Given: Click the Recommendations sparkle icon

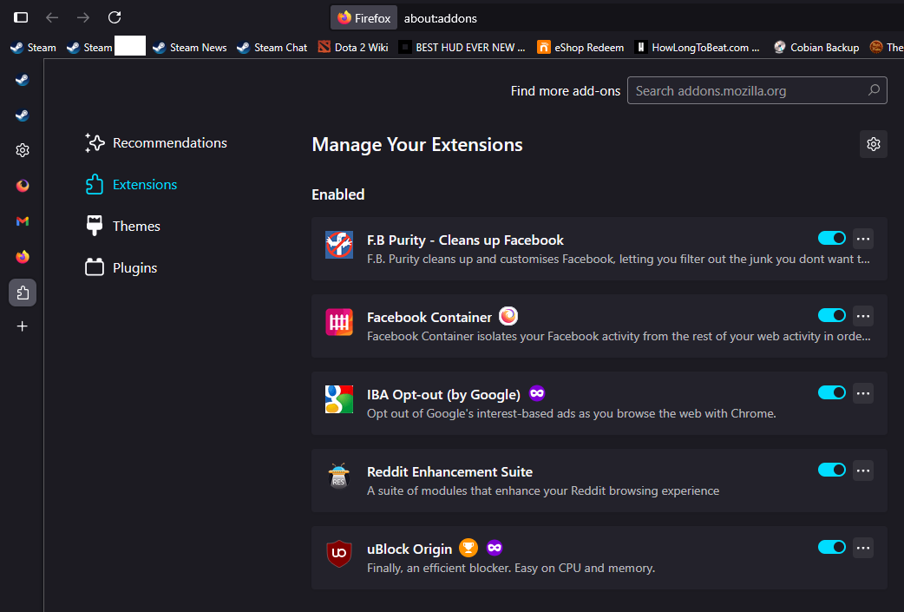Looking at the screenshot, I should [x=95, y=142].
